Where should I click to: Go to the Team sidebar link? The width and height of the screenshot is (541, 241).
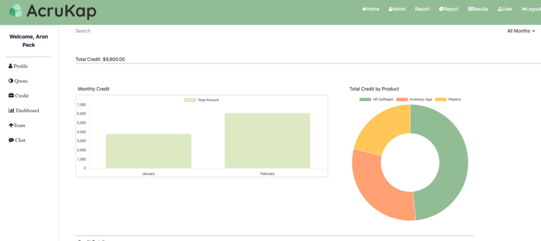tap(19, 125)
